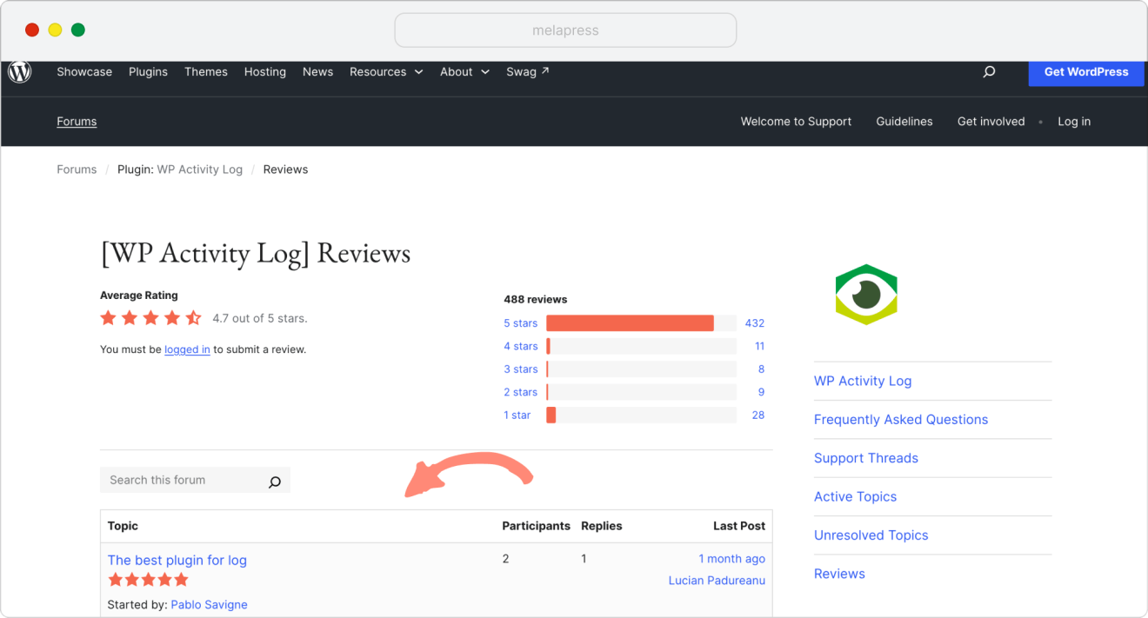
Task: Open the Get involved link
Action: (x=991, y=122)
